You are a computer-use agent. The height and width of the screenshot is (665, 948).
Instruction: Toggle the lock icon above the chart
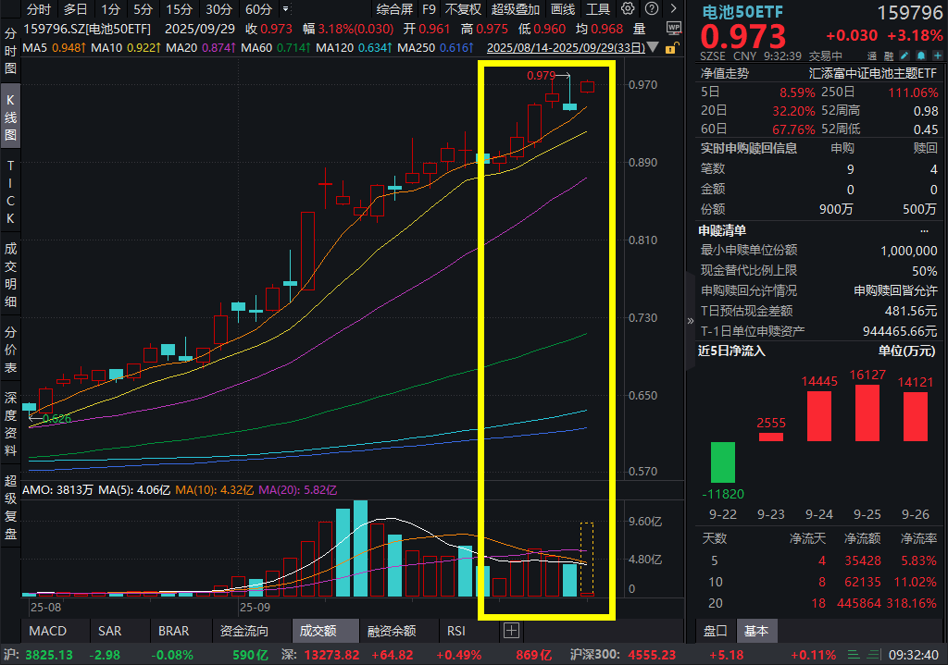coord(669,45)
